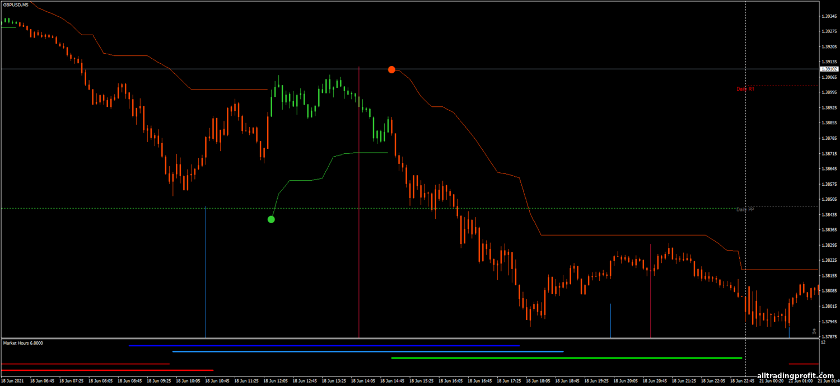Select the light blue session bar
840x386 pixels.
click(x=368, y=352)
